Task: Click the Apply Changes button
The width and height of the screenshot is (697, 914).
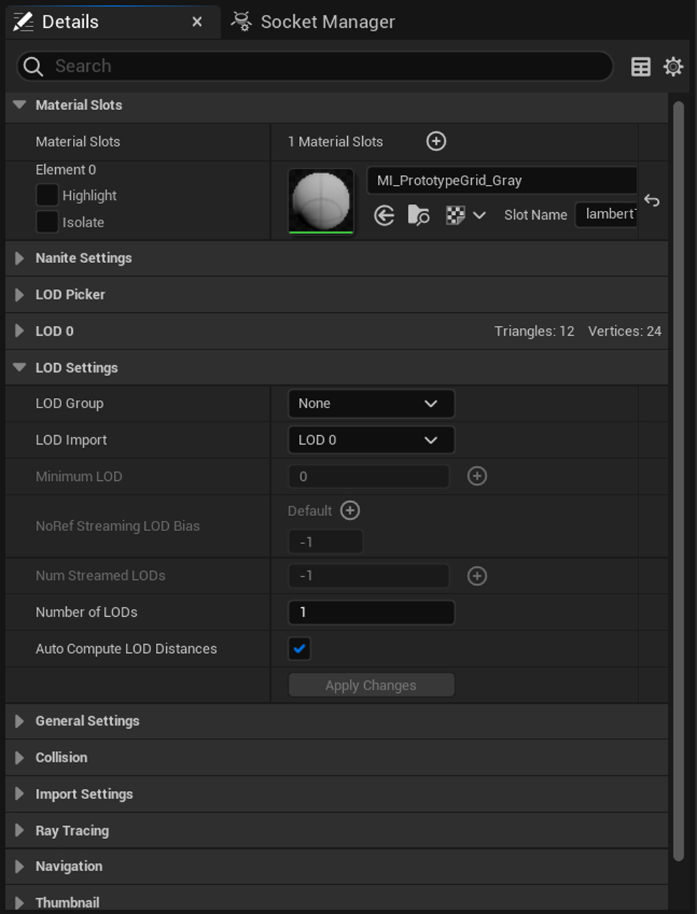Action: click(371, 685)
